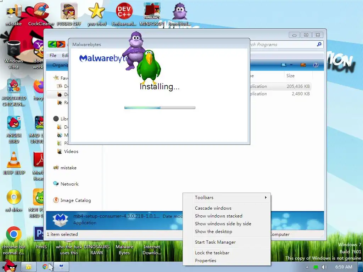This screenshot has height=272, width=363.
Task: Click the mb4-setup-consumer file name
Action: click(x=116, y=216)
